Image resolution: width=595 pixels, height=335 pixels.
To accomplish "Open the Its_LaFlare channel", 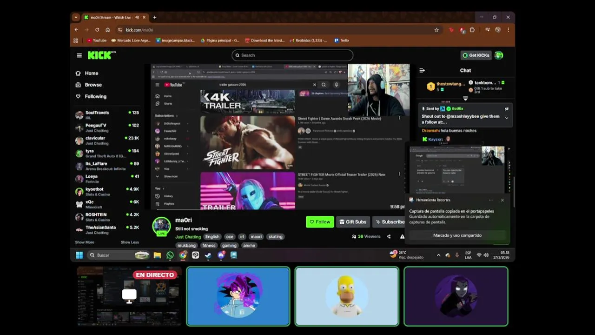I will (x=107, y=166).
